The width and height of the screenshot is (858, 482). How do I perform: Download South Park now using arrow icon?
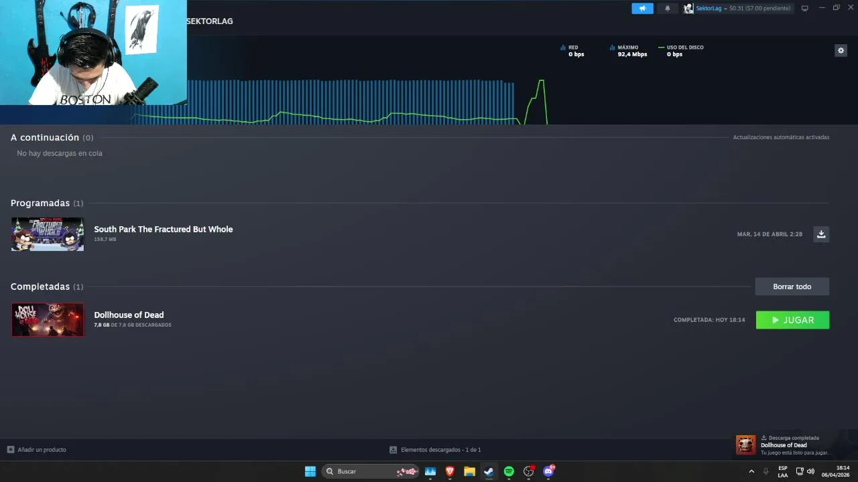pyautogui.click(x=821, y=234)
